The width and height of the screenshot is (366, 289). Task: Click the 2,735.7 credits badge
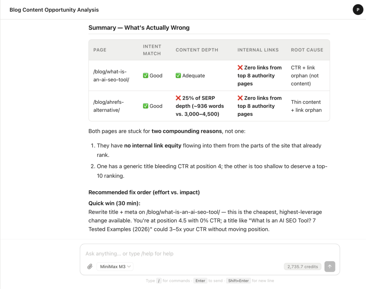coord(302,266)
